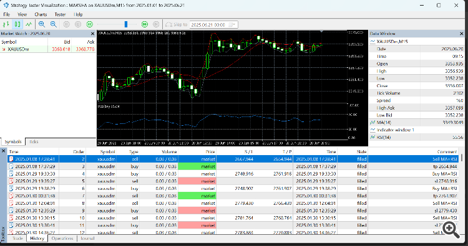Select candlestick chart mode
The height and width of the screenshot is (246, 468).
tap(17, 24)
